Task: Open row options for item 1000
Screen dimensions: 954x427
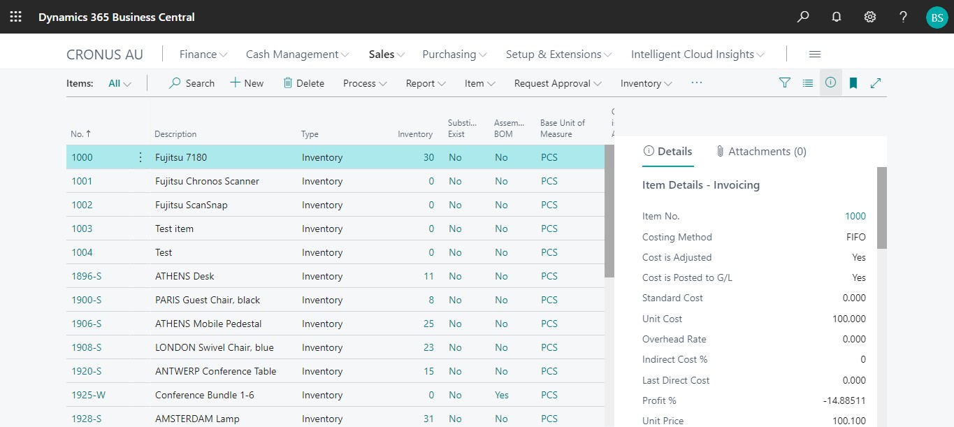Action: pos(140,157)
